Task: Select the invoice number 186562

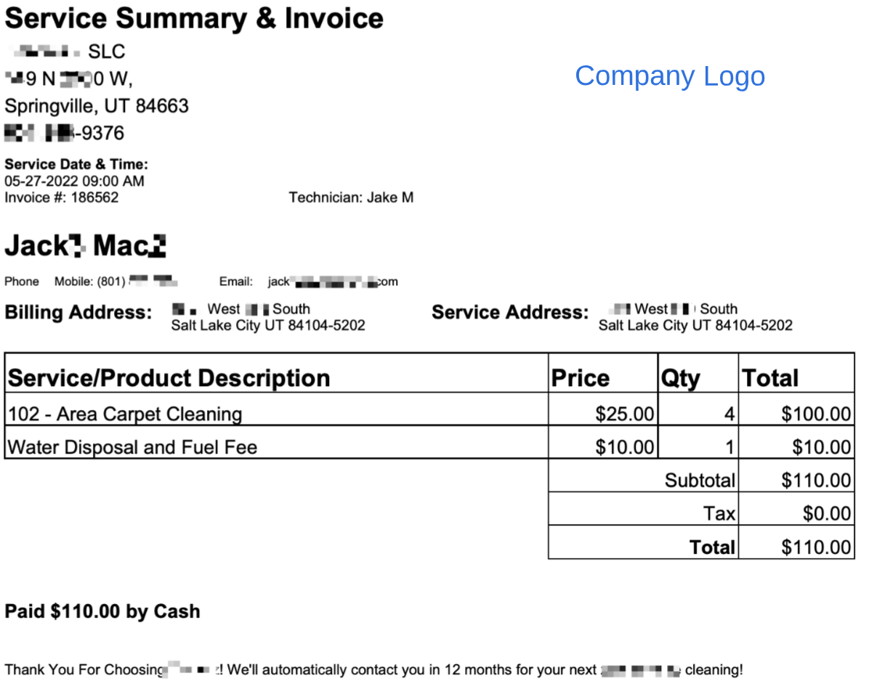Action: point(94,197)
